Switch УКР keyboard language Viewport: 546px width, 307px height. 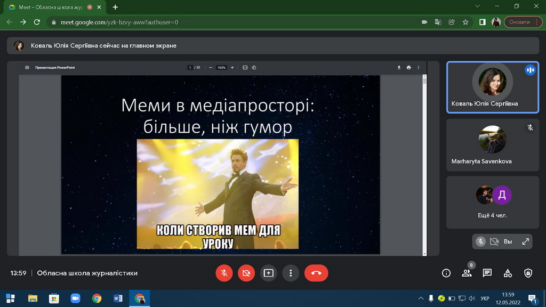click(485, 298)
